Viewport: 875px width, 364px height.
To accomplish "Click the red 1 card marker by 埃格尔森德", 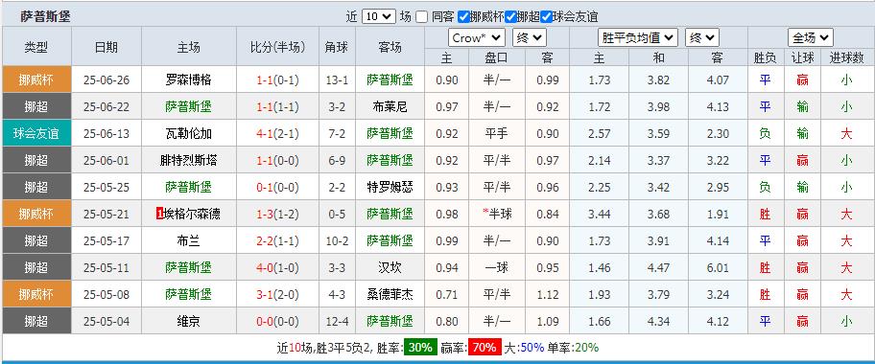I will pyautogui.click(x=160, y=214).
